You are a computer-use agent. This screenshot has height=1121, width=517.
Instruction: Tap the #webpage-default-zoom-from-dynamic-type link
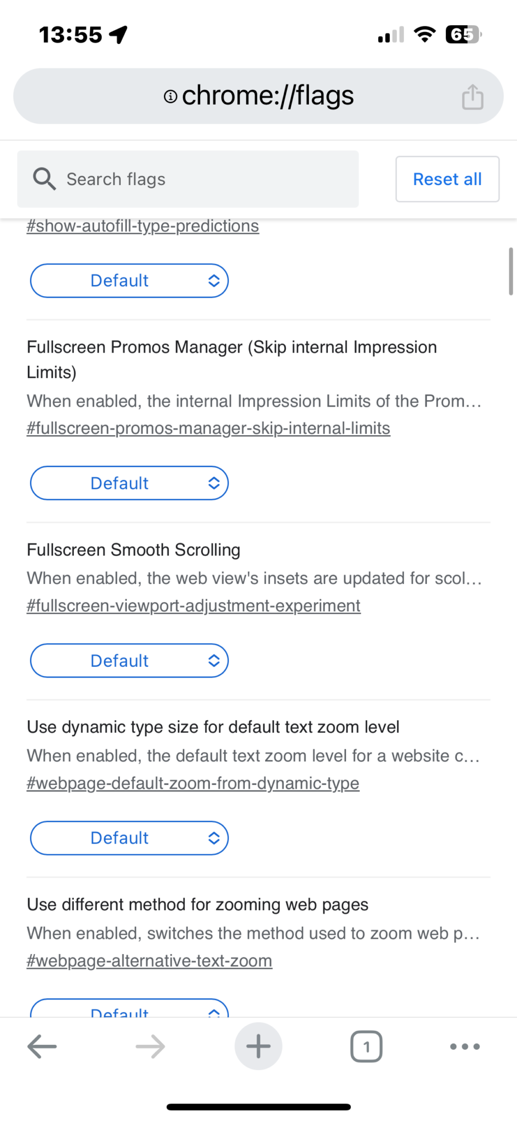pyautogui.click(x=192, y=783)
